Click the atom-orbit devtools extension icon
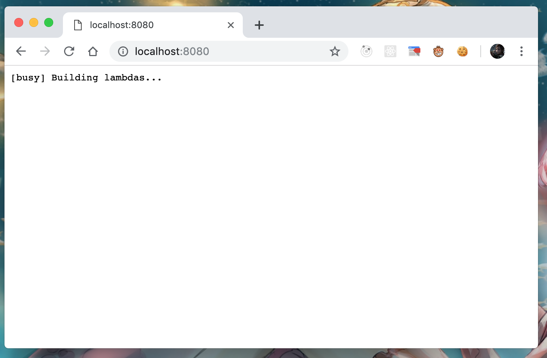This screenshot has width=547, height=358. tap(366, 51)
